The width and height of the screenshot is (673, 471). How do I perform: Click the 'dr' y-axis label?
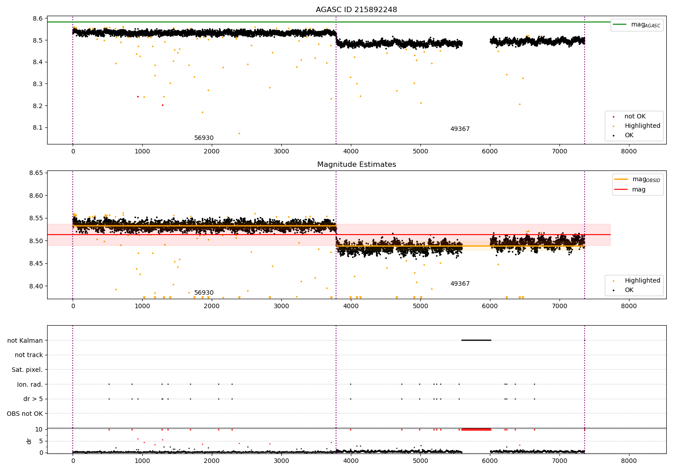click(29, 441)
